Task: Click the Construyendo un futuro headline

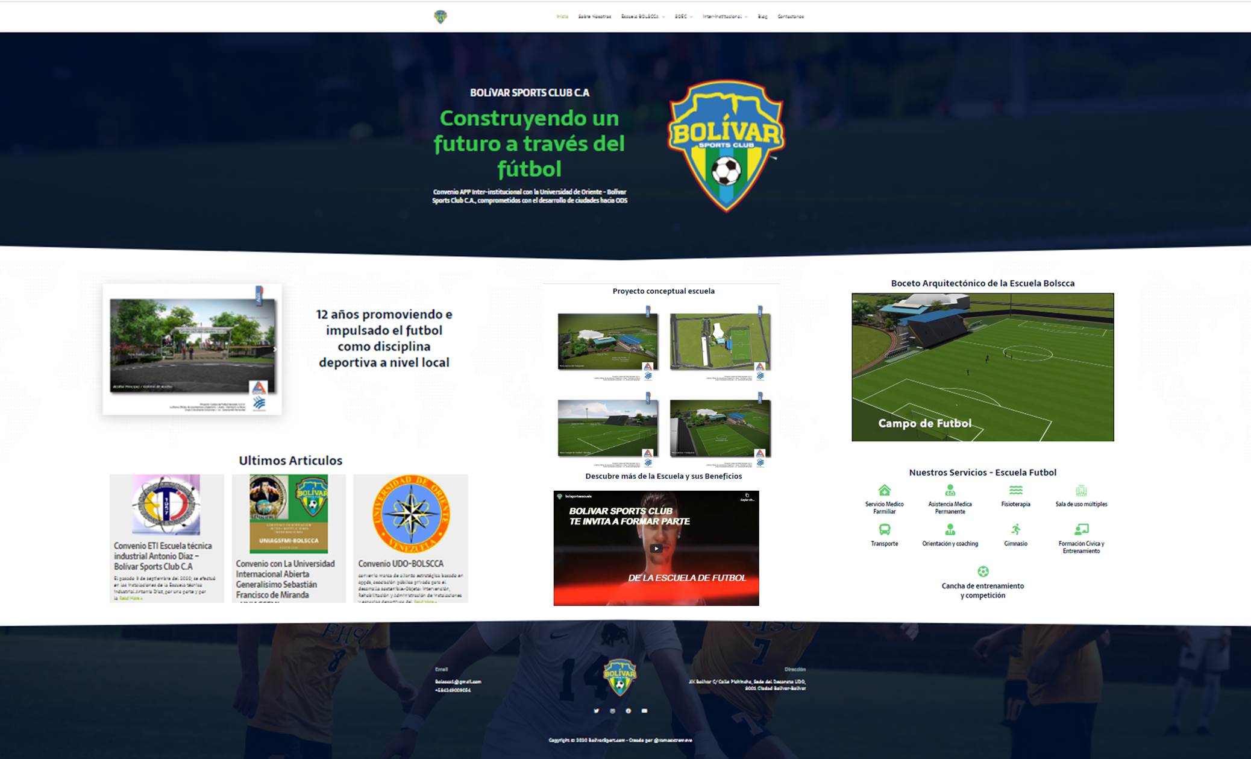Action: pyautogui.click(x=529, y=143)
